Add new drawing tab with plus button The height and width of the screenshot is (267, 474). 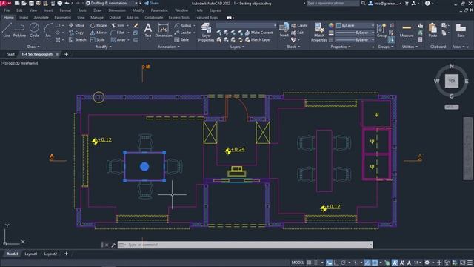tap(66, 54)
